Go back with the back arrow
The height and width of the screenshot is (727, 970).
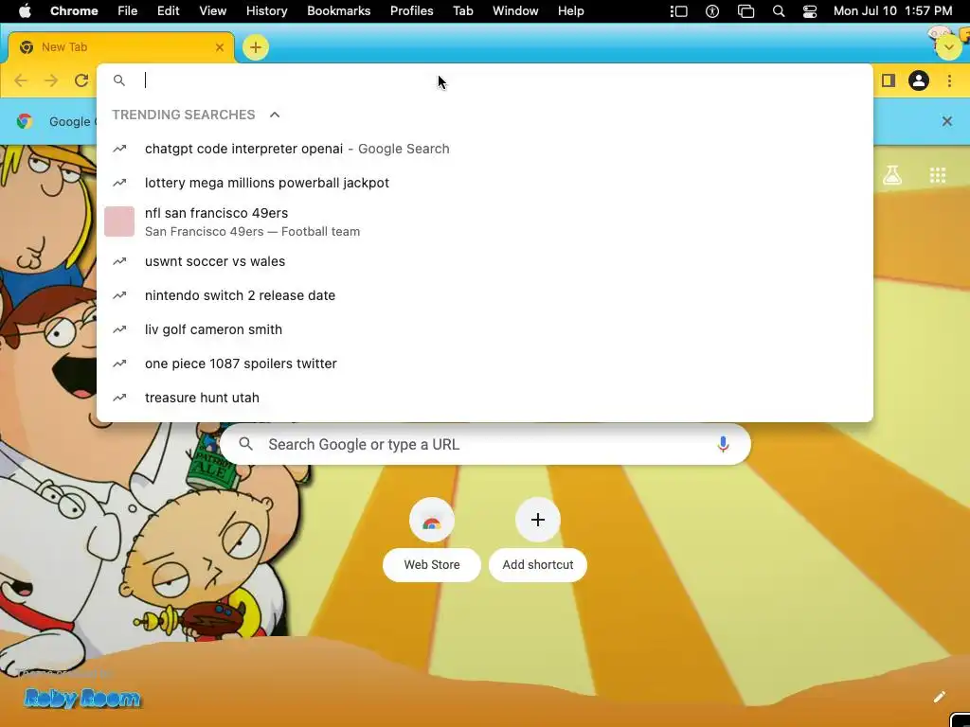tap(21, 80)
